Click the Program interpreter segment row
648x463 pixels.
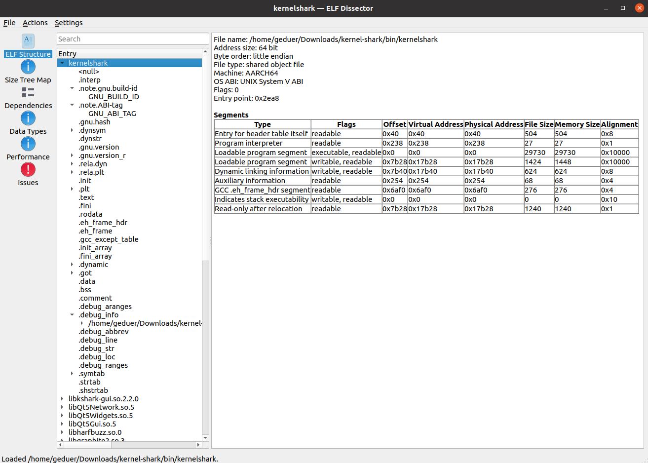tap(426, 143)
